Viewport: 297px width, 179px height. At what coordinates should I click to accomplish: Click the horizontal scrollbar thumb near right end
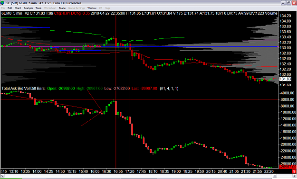coord(275,176)
